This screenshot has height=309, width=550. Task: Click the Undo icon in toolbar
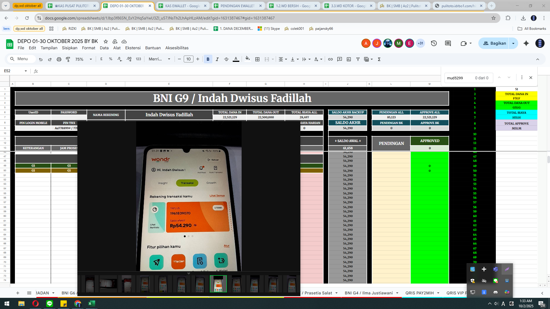point(41,59)
